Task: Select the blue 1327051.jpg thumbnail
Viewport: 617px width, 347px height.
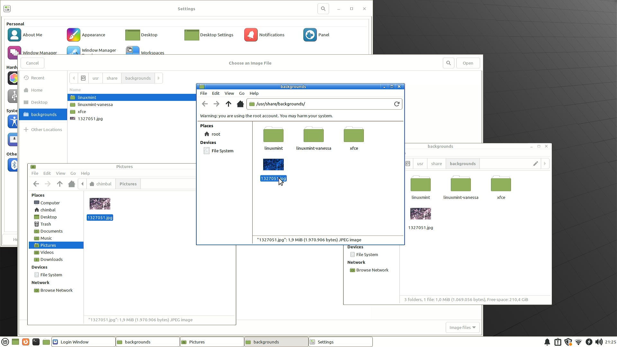Action: 273,165
